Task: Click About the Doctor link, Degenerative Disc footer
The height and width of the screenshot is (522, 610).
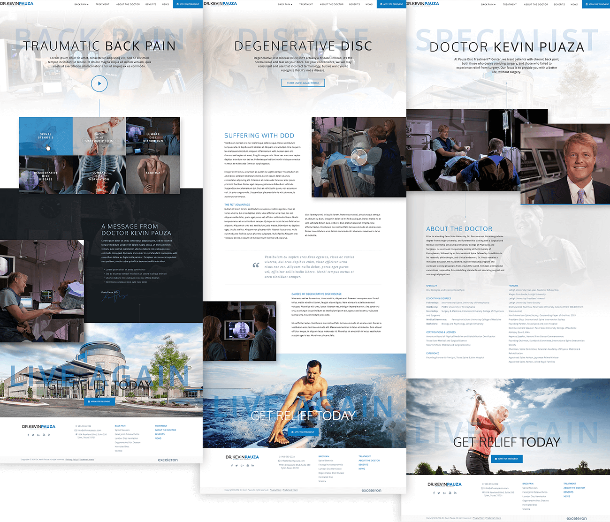Action: [369, 461]
